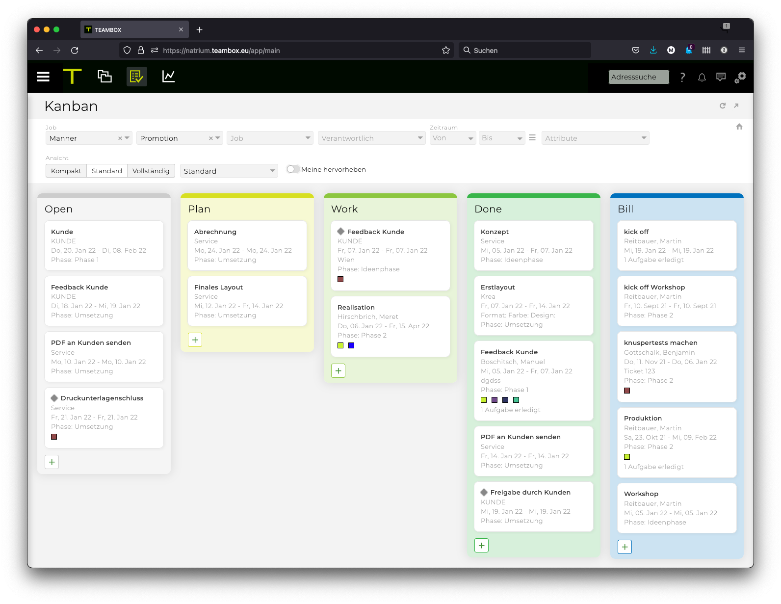Viewport: 781px width, 604px height.
Task: Click the red tag on Druckunterlagenschluss card
Action: 54,437
